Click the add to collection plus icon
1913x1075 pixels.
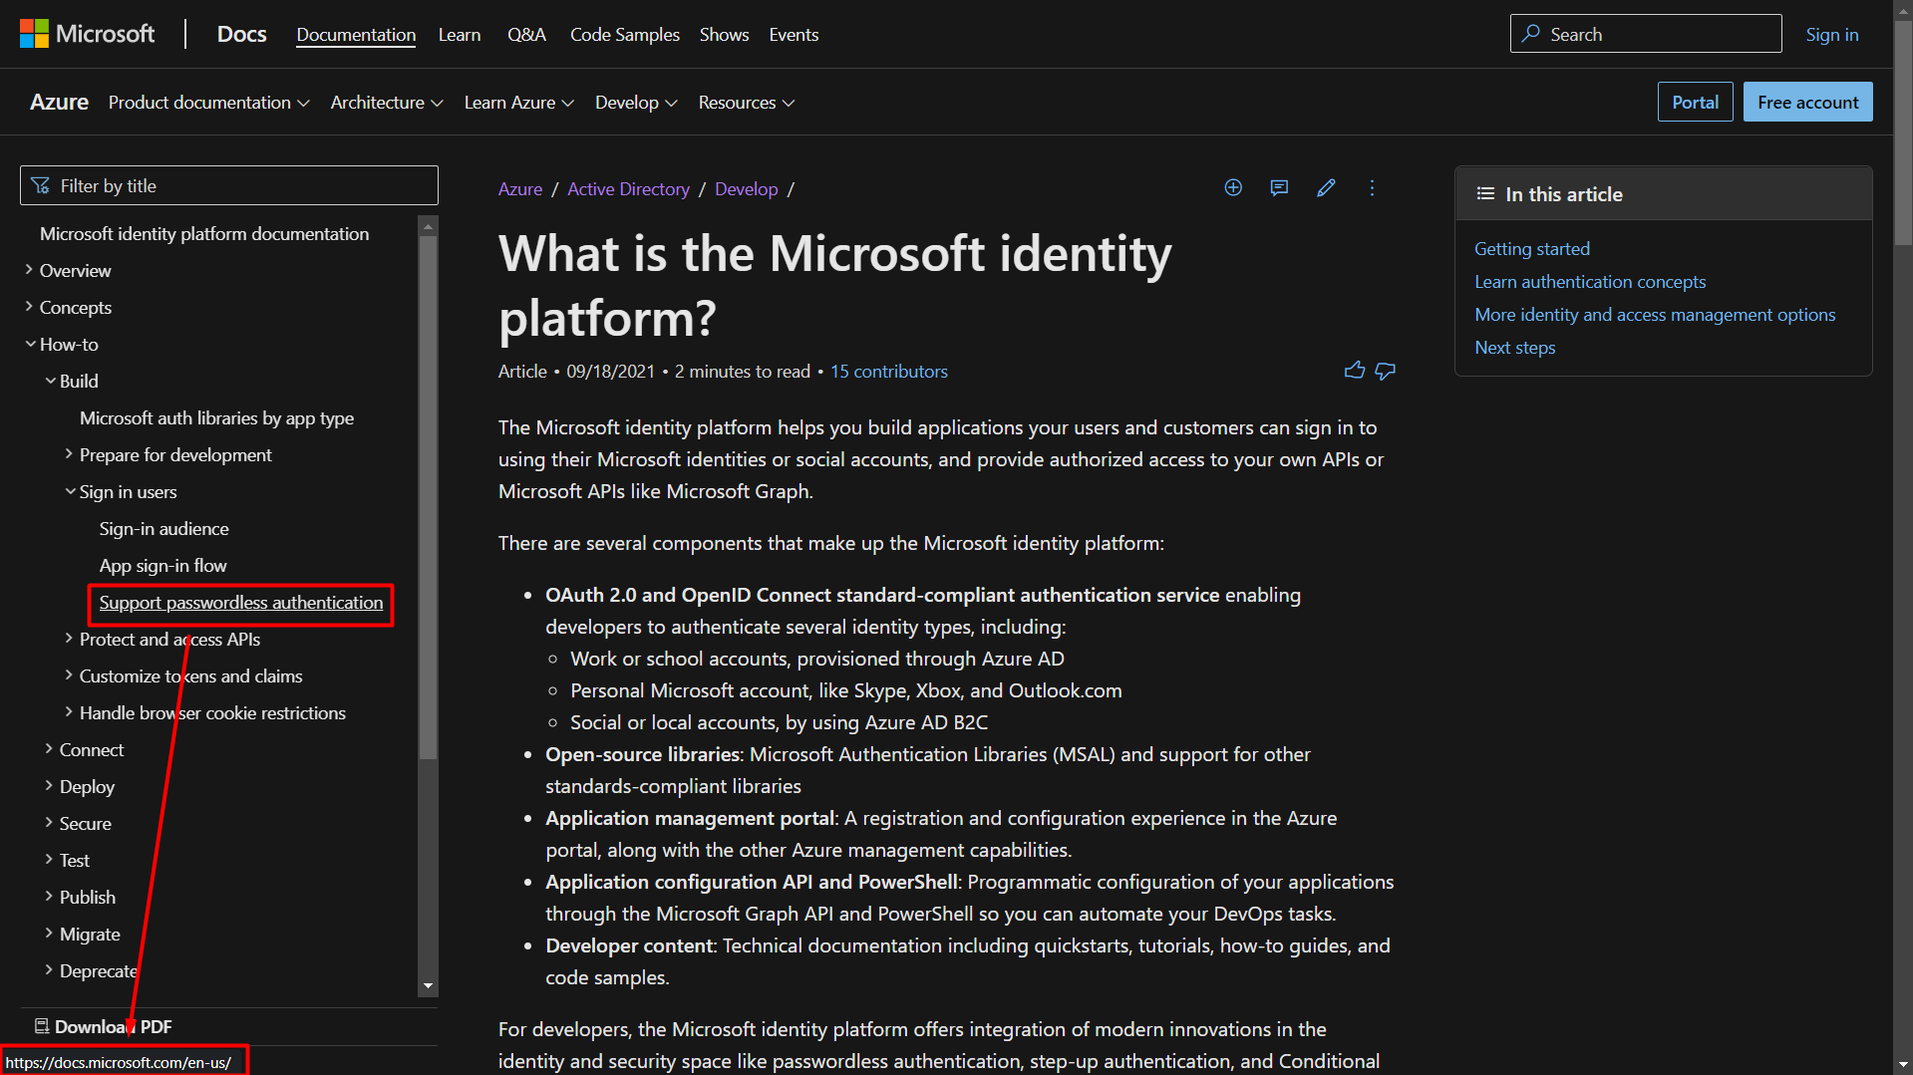tap(1233, 188)
